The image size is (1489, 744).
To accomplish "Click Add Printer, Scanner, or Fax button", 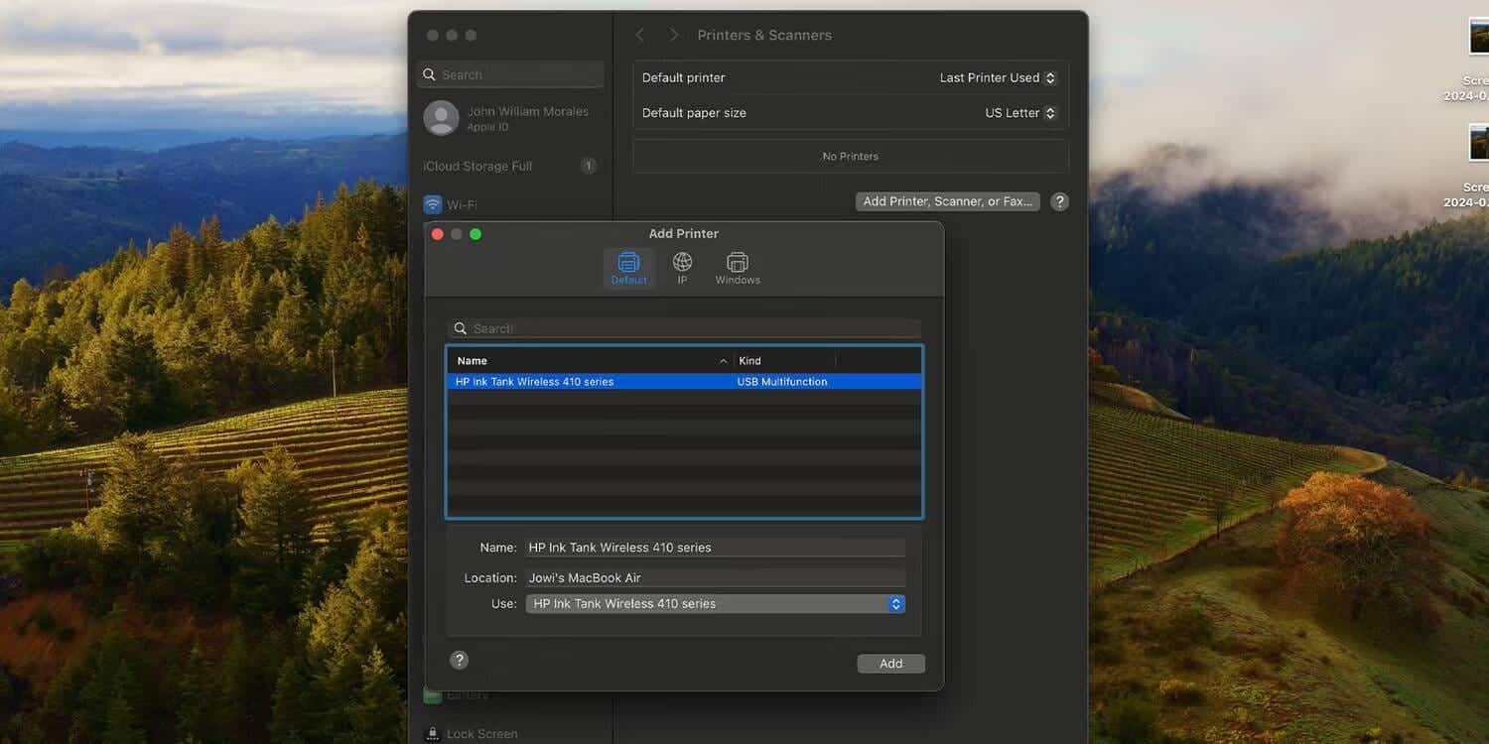I will [947, 201].
